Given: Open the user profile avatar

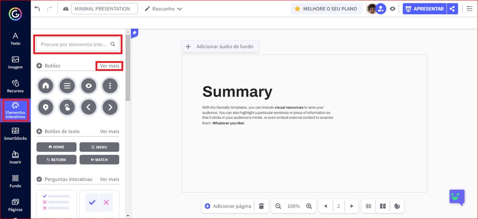Looking at the screenshot, I should pos(371,9).
